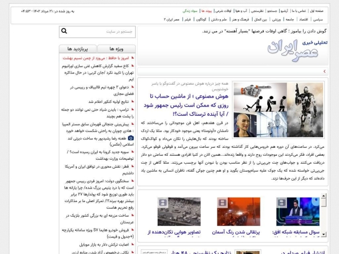
Task: Open آب و هوا menu item
Action: pyautogui.click(x=241, y=11)
